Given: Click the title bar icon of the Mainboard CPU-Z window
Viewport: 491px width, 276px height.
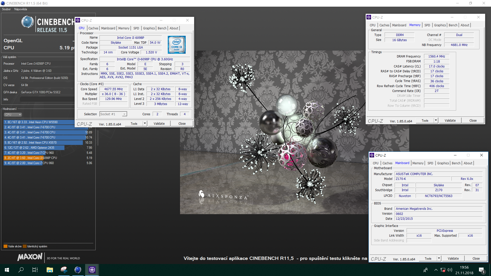Looking at the screenshot, I should (x=372, y=155).
